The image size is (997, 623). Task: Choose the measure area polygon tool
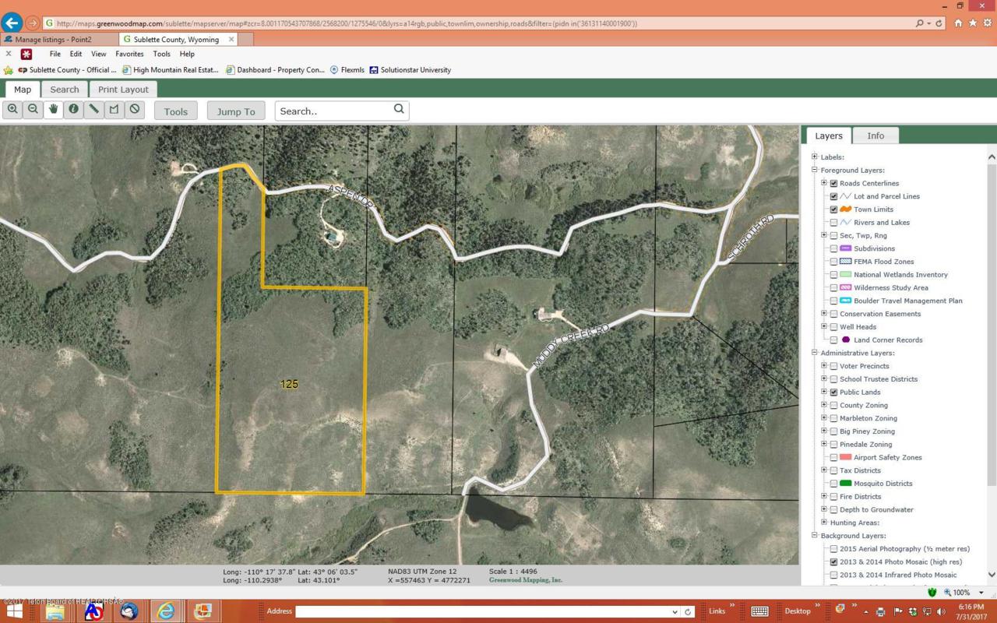114,110
